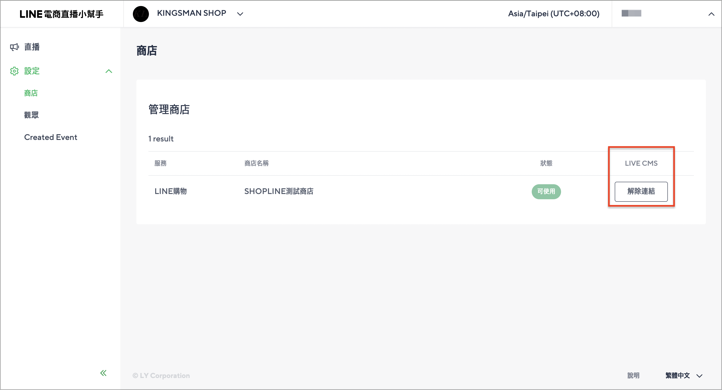Click the 管理商店 section heading
Screen dimensions: 722x390
169,109
